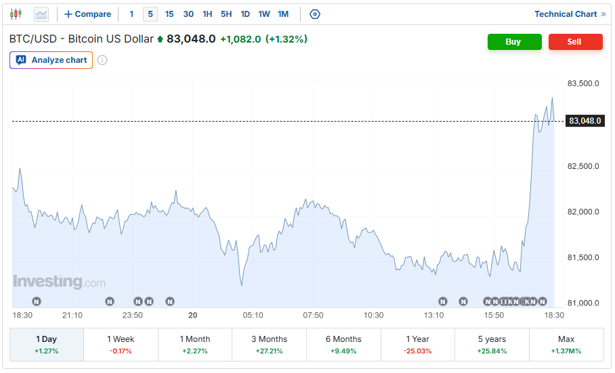Click the plus Compare button
The height and width of the screenshot is (373, 615).
pyautogui.click(x=87, y=14)
